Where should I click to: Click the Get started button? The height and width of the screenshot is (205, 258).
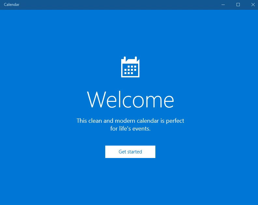coord(130,152)
